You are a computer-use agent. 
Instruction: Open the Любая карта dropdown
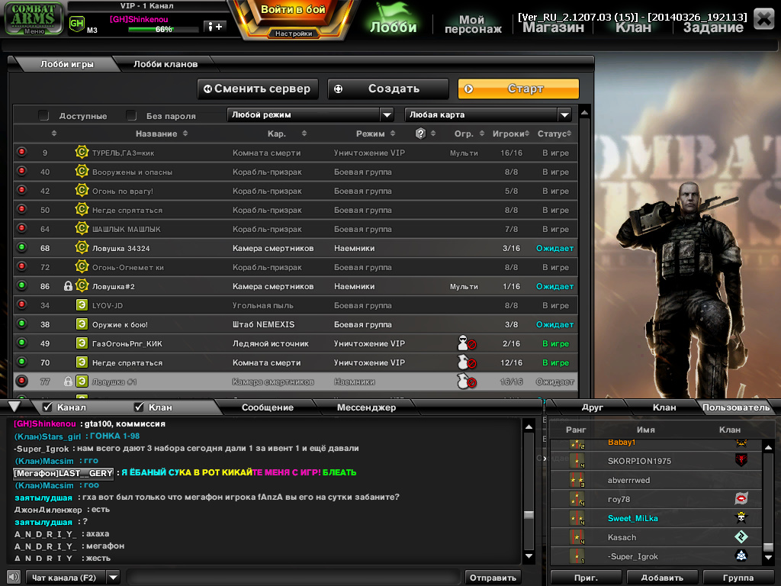488,114
